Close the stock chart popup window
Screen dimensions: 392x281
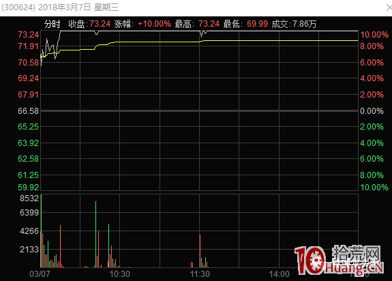(389, 8)
